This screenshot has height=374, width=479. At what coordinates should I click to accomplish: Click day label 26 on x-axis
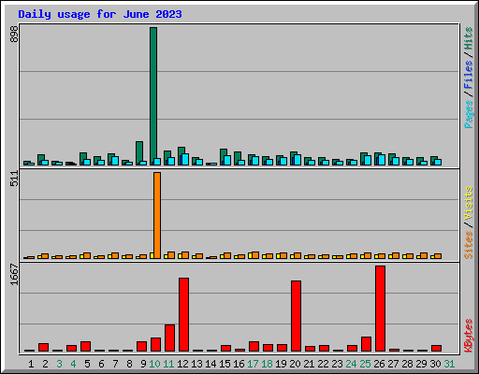379,364
